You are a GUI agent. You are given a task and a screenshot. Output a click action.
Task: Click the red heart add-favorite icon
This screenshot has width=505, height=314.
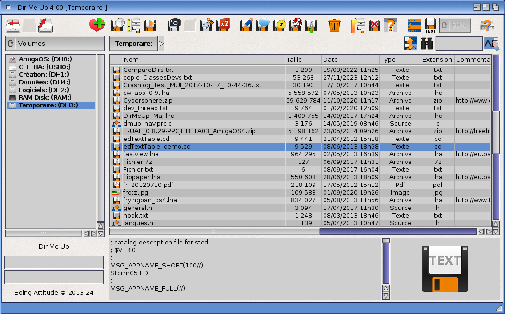pyautogui.click(x=97, y=24)
